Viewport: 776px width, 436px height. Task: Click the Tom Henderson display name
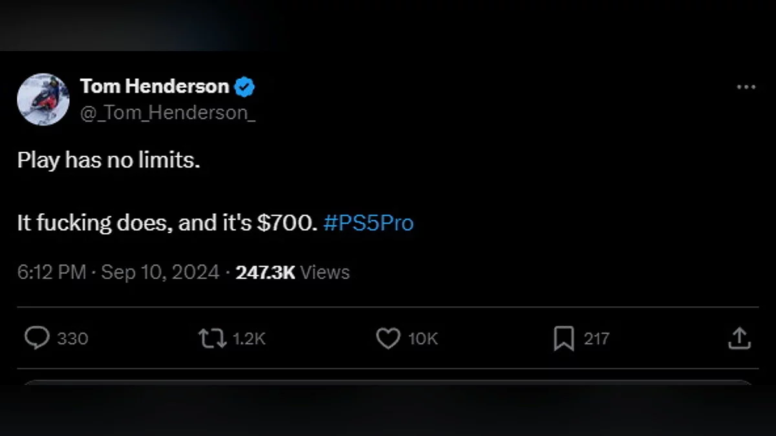tap(155, 87)
